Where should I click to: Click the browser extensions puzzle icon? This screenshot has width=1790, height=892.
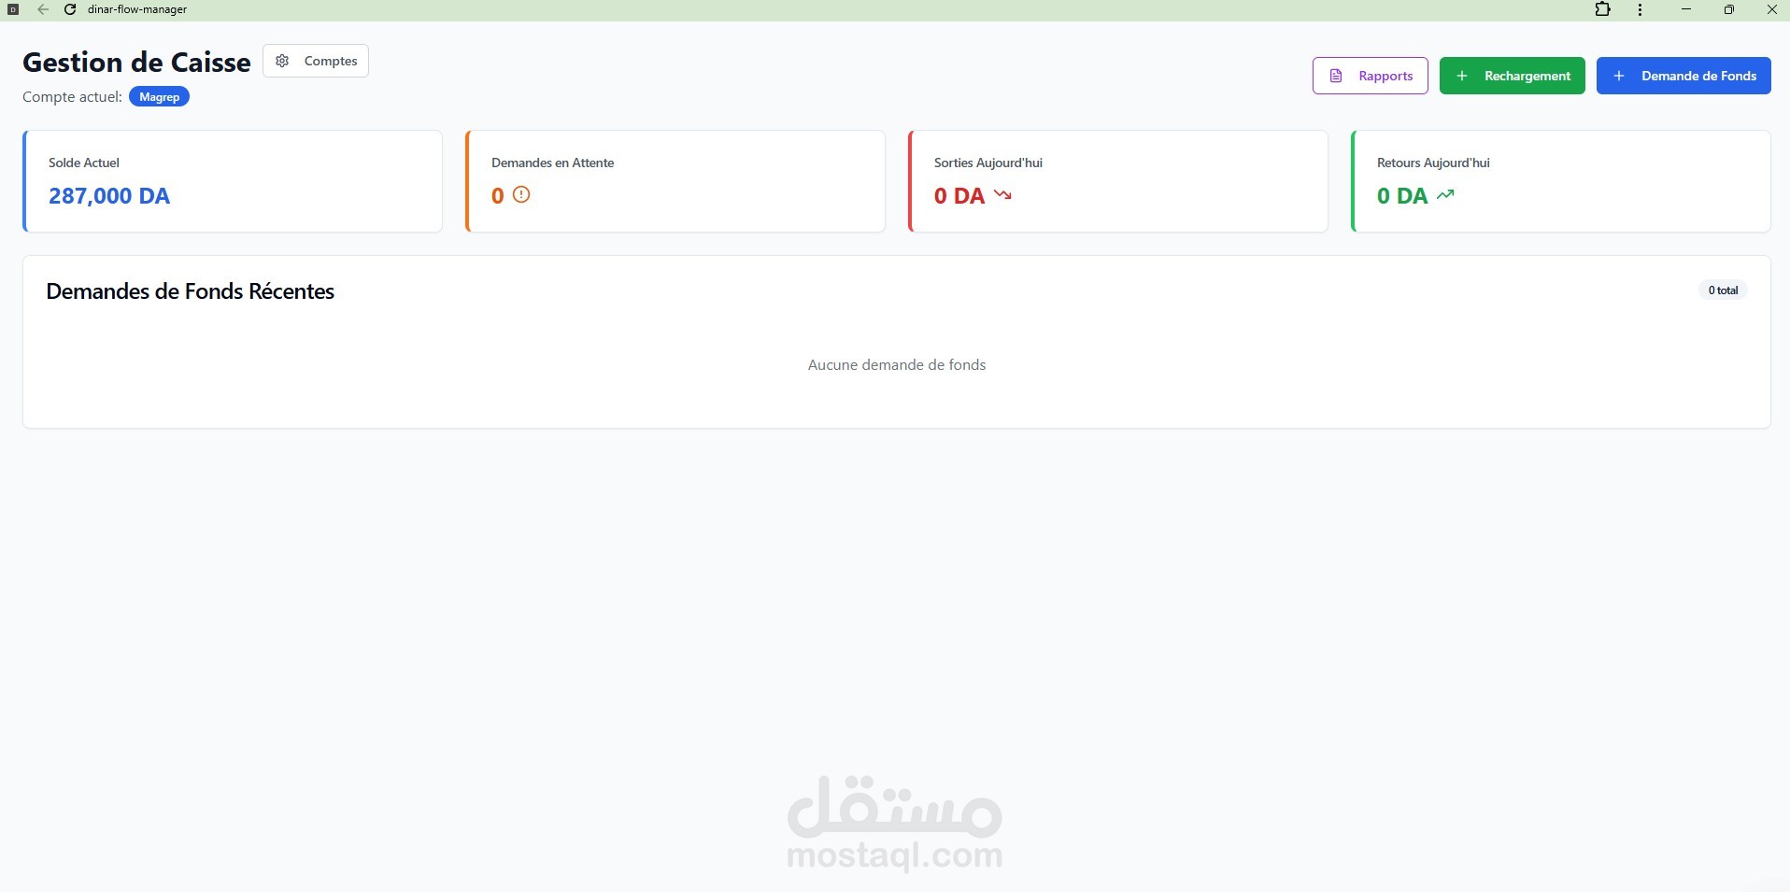pyautogui.click(x=1603, y=9)
